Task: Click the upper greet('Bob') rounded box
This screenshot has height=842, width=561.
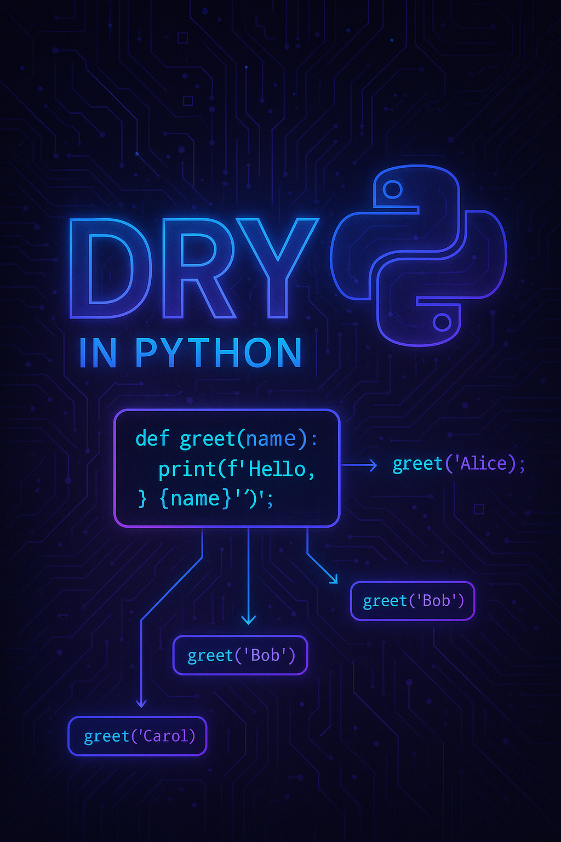Action: (412, 601)
